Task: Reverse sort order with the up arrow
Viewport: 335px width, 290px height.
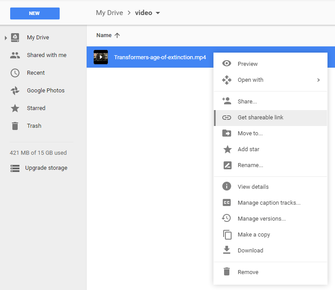Action: (x=117, y=35)
